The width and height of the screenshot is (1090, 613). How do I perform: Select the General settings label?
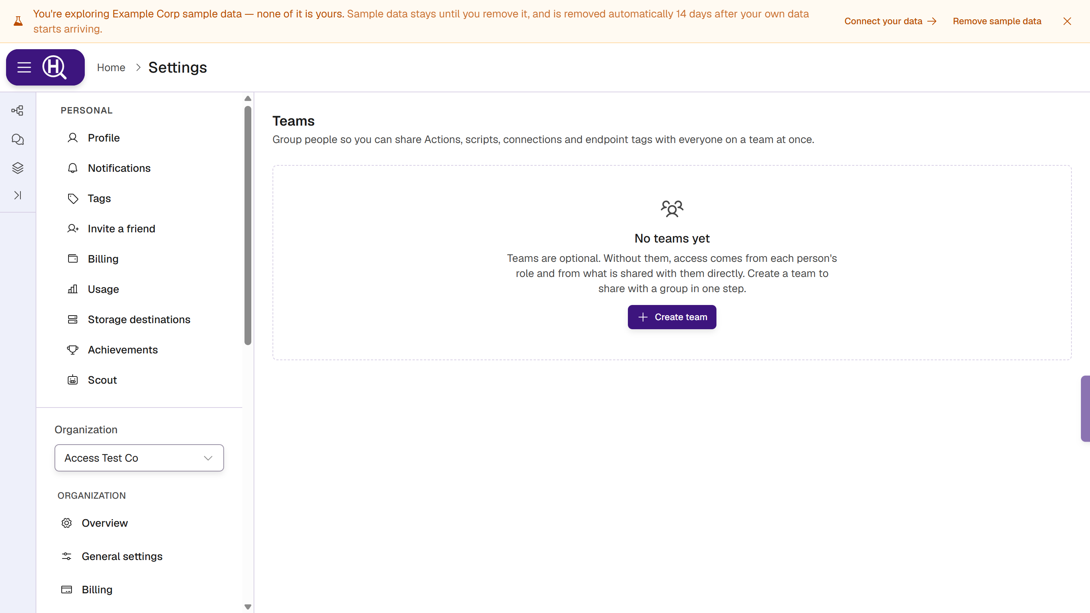pos(122,556)
